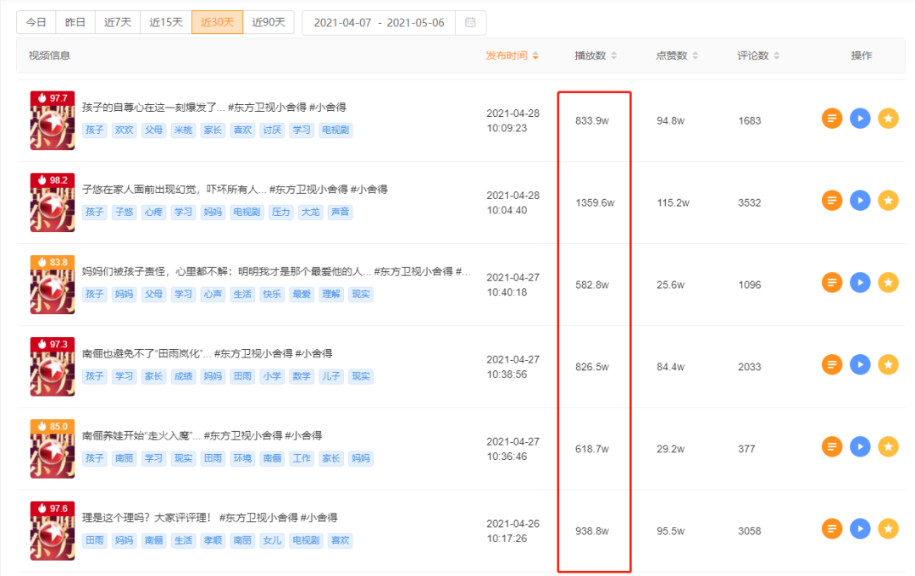The image size is (915, 576).
Task: Click the 最爱 tag
Action: [x=302, y=294]
